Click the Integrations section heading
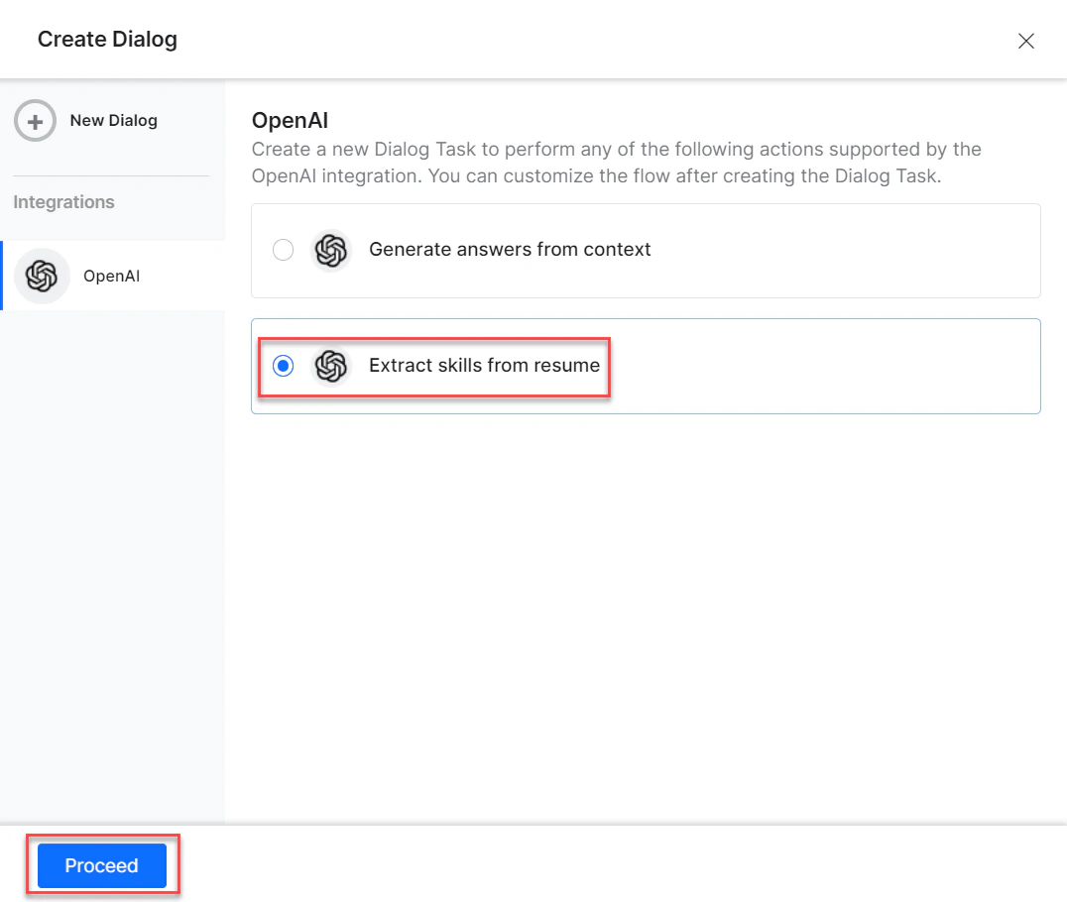The height and width of the screenshot is (902, 1067). [63, 201]
